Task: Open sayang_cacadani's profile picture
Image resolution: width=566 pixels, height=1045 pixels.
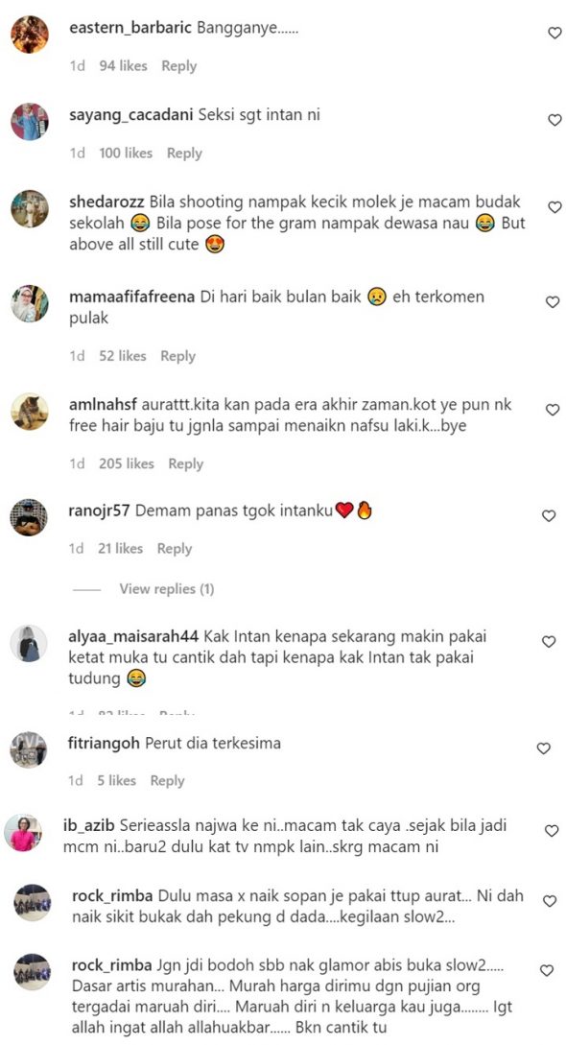Action: [x=30, y=121]
